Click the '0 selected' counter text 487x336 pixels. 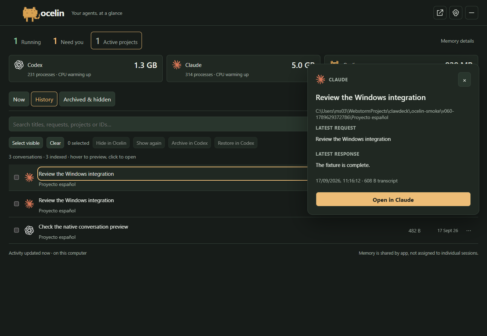(78, 143)
